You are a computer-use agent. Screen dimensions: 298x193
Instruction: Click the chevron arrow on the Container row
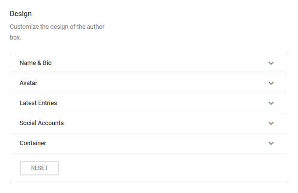pyautogui.click(x=271, y=143)
